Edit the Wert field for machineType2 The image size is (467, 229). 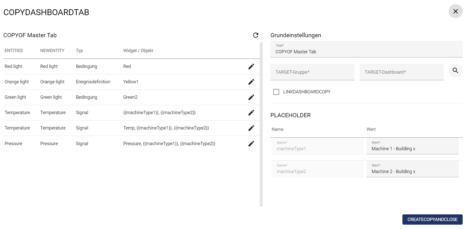click(412, 172)
